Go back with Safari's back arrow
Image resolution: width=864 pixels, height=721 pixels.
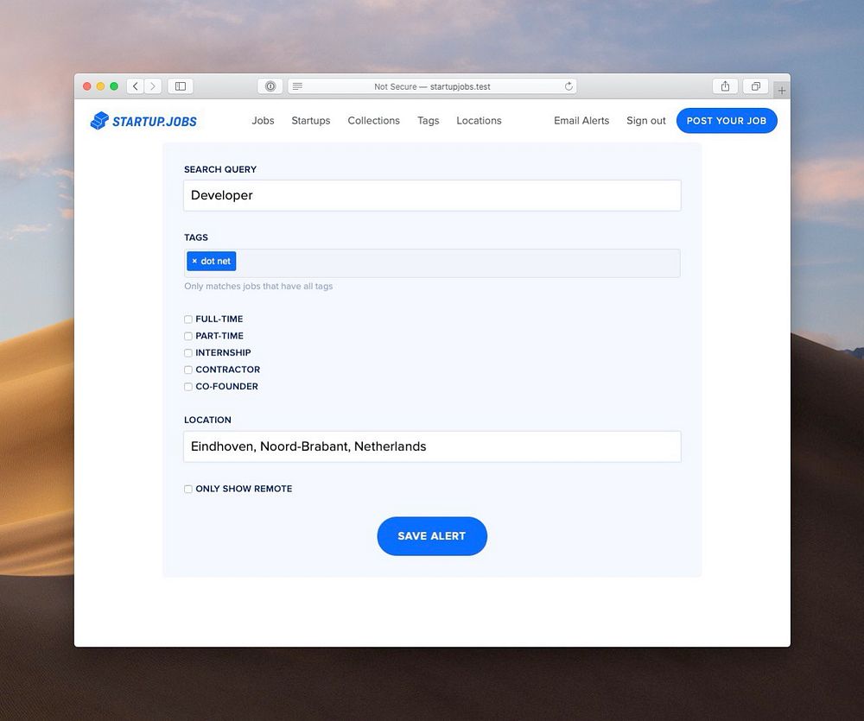[136, 86]
